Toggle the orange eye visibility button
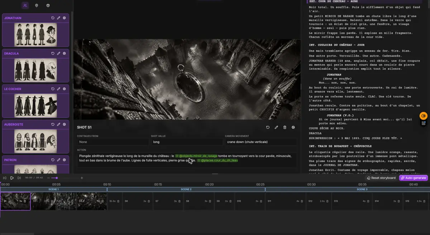Screen dimensions: 430x235 pos(424,116)
